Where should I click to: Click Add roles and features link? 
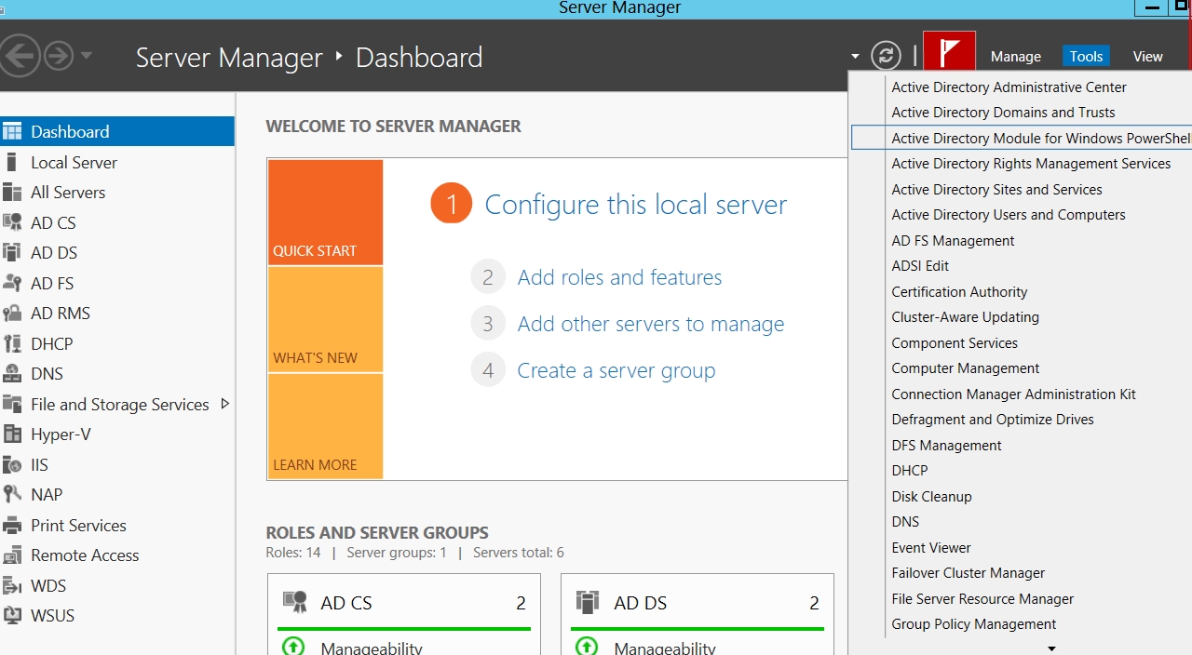[x=619, y=277]
